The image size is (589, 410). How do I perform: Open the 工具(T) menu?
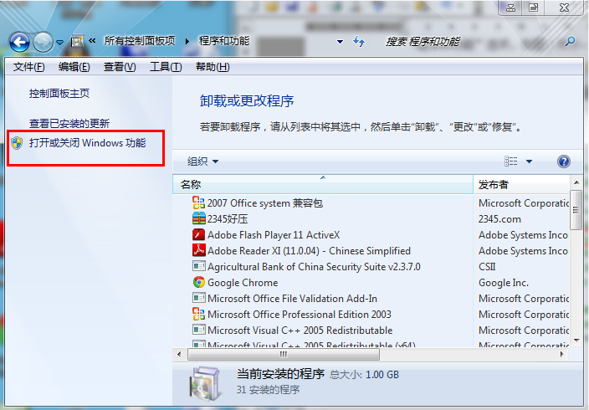tap(165, 67)
